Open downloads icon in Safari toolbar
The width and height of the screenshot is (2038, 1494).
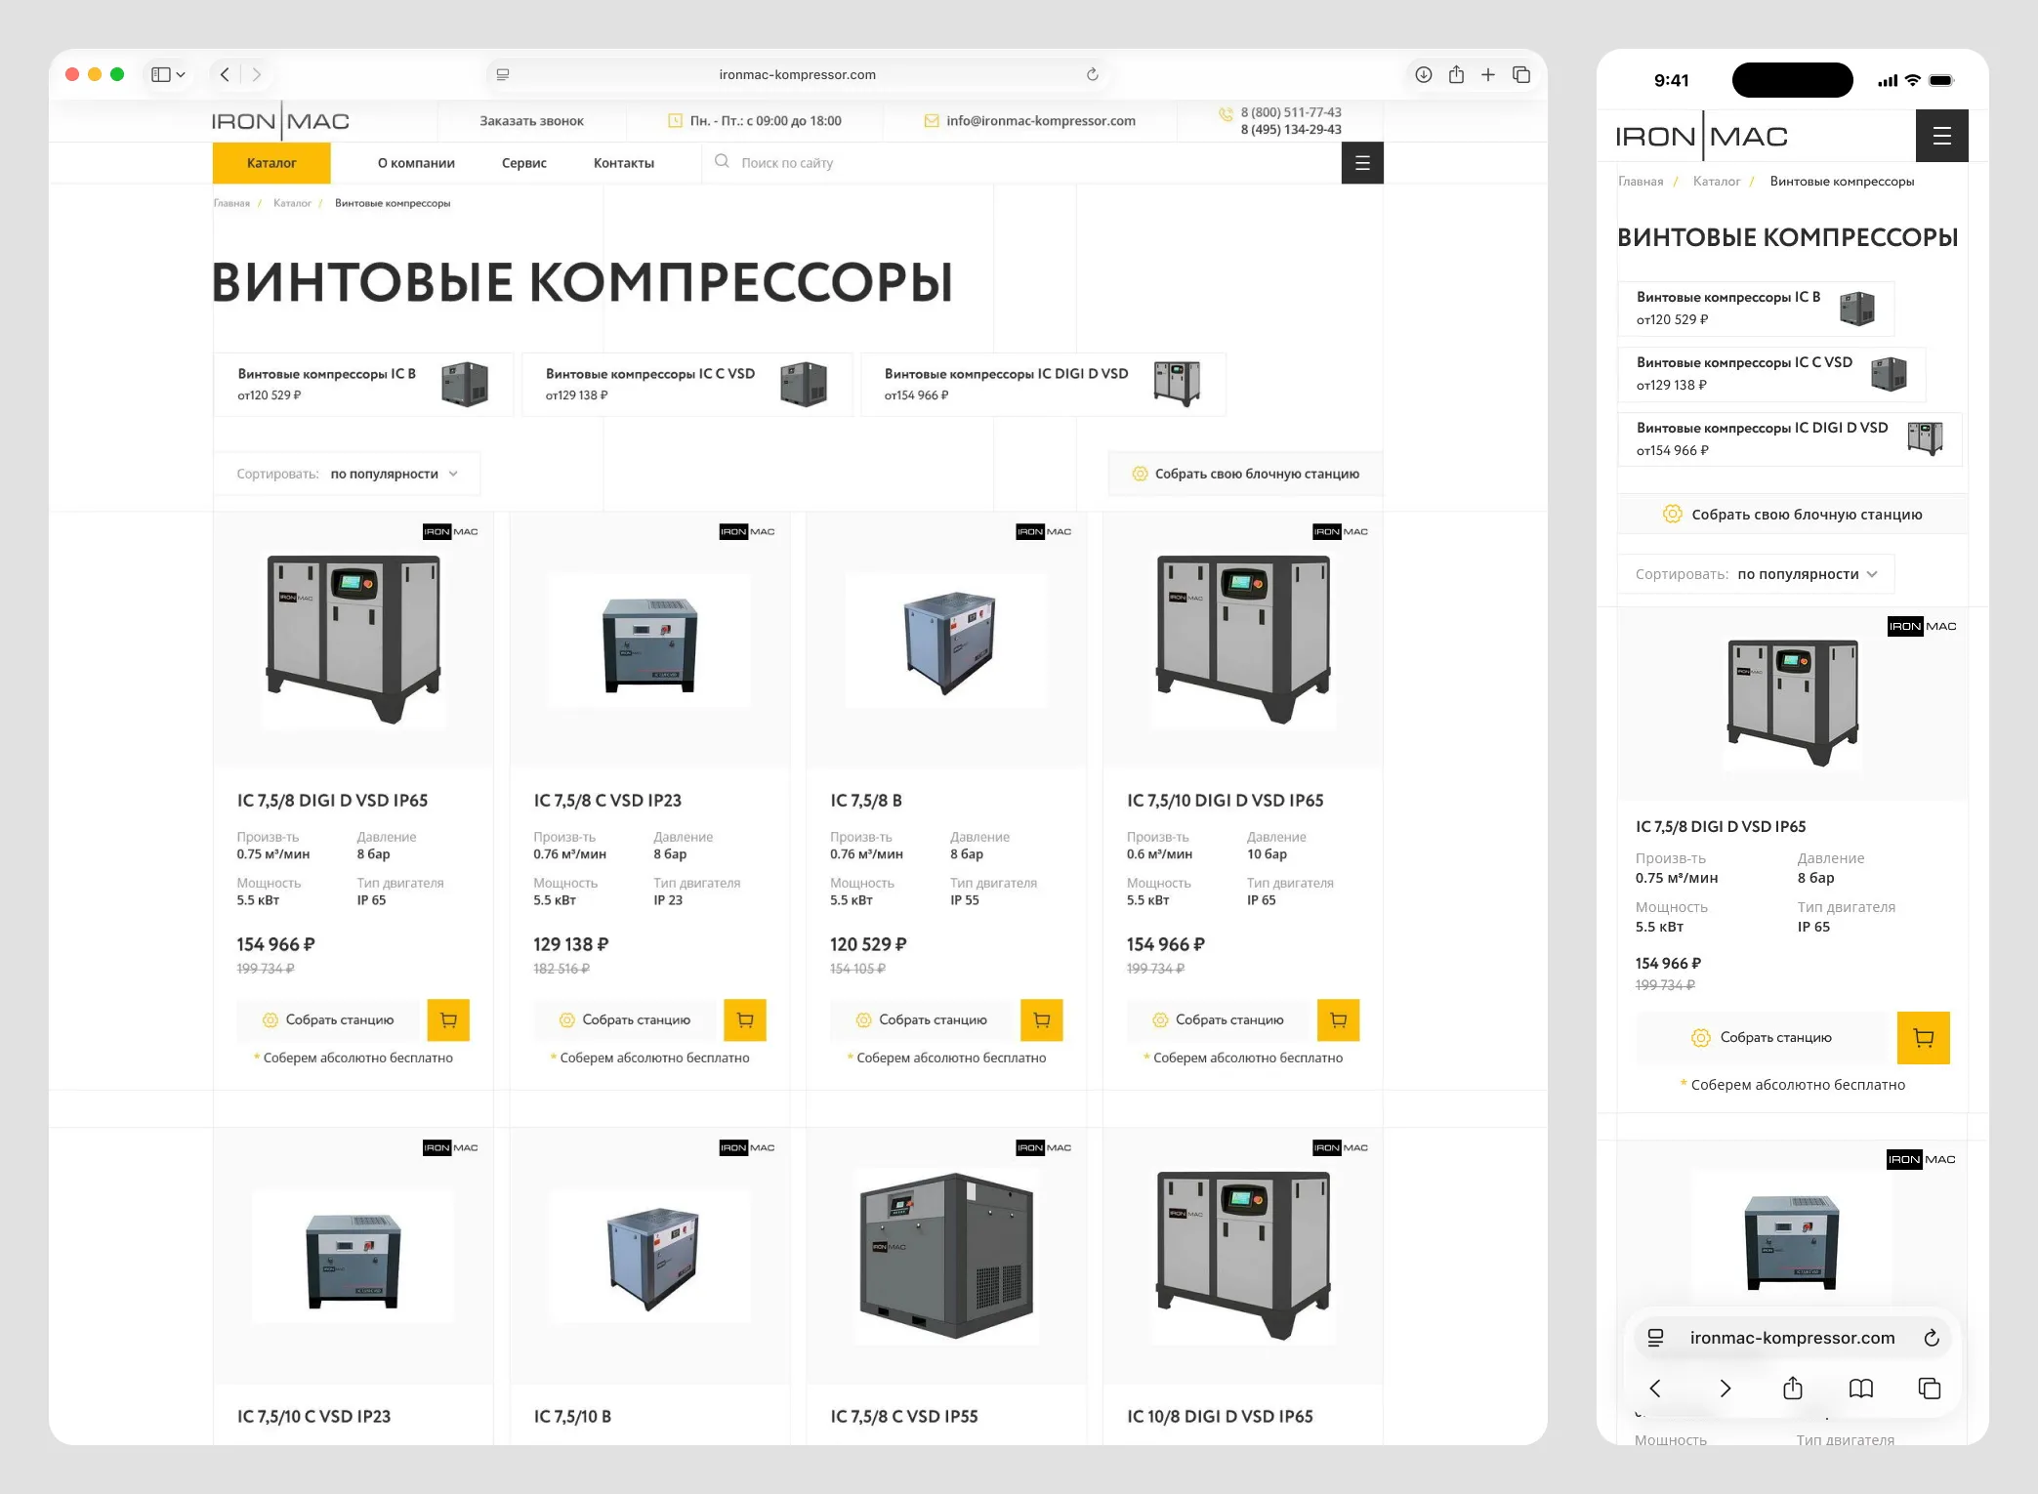1424,74
